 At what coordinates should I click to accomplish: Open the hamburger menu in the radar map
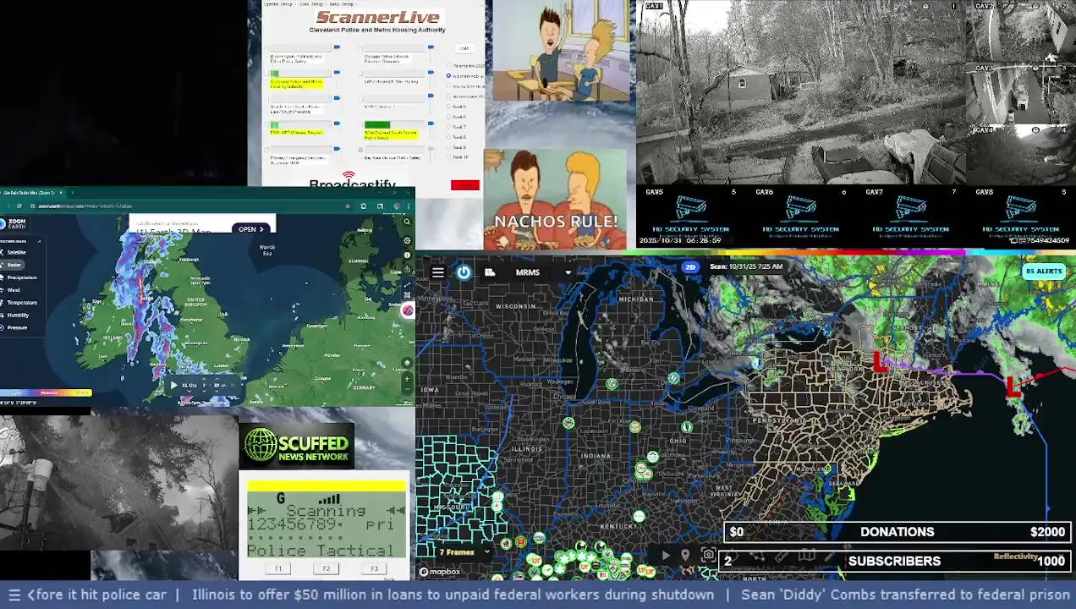pos(437,272)
